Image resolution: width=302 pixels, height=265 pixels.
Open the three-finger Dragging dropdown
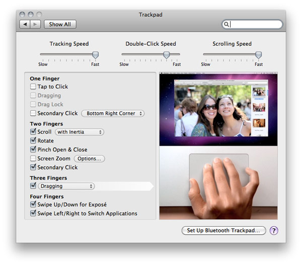point(66,186)
